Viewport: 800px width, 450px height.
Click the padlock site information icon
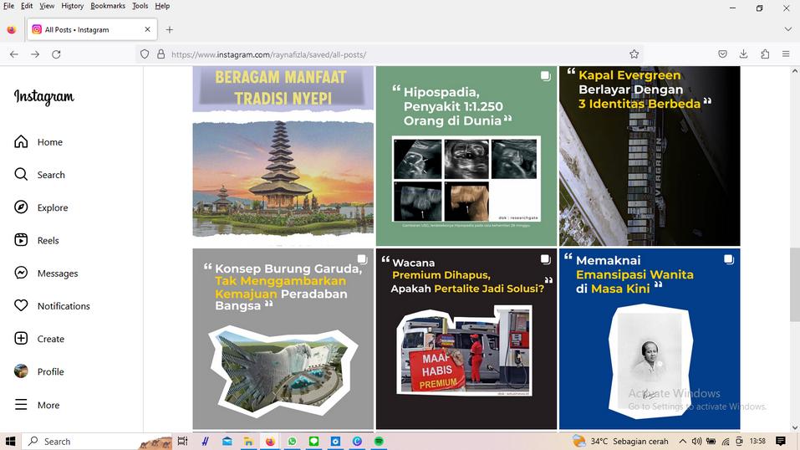click(161, 54)
